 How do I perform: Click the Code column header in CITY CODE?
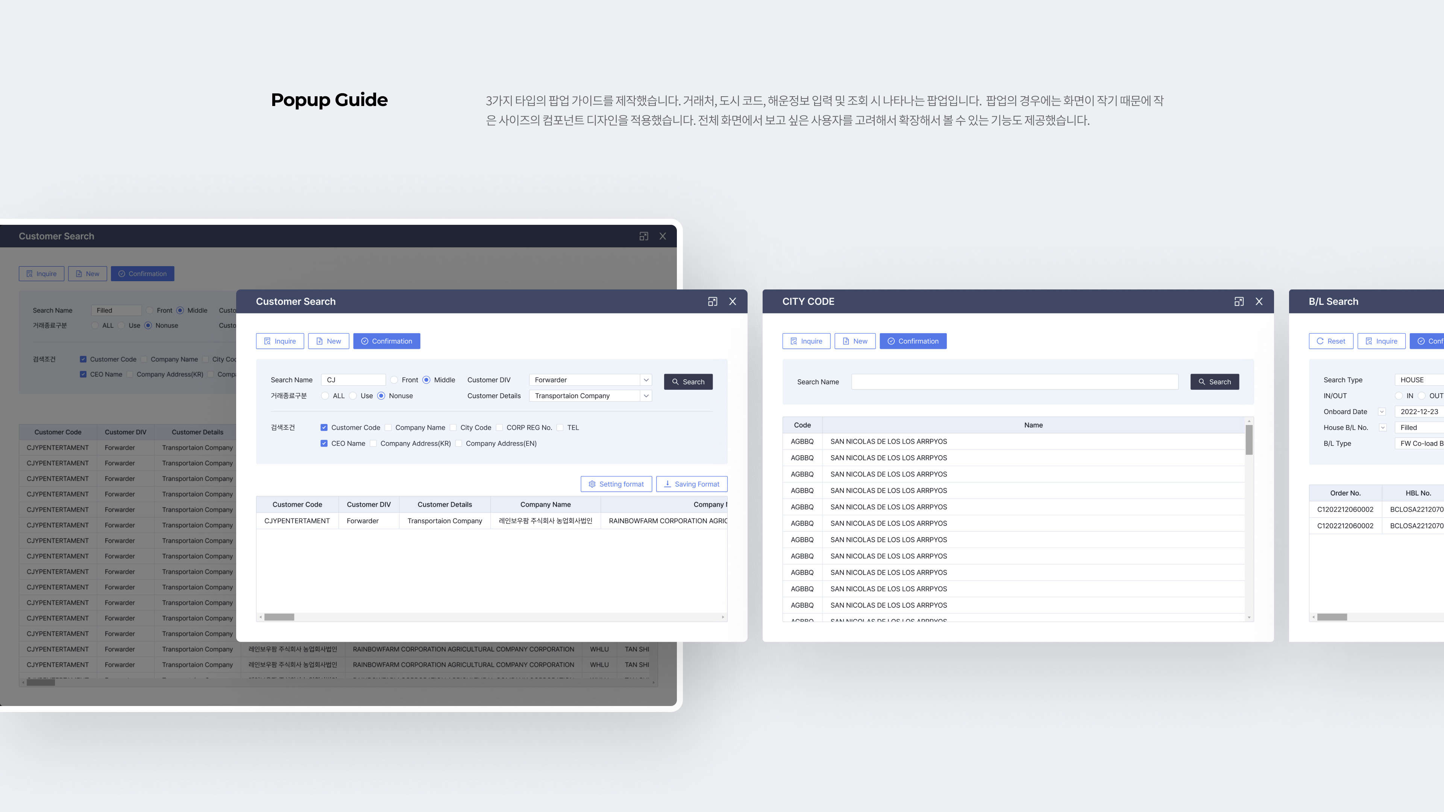pyautogui.click(x=802, y=425)
